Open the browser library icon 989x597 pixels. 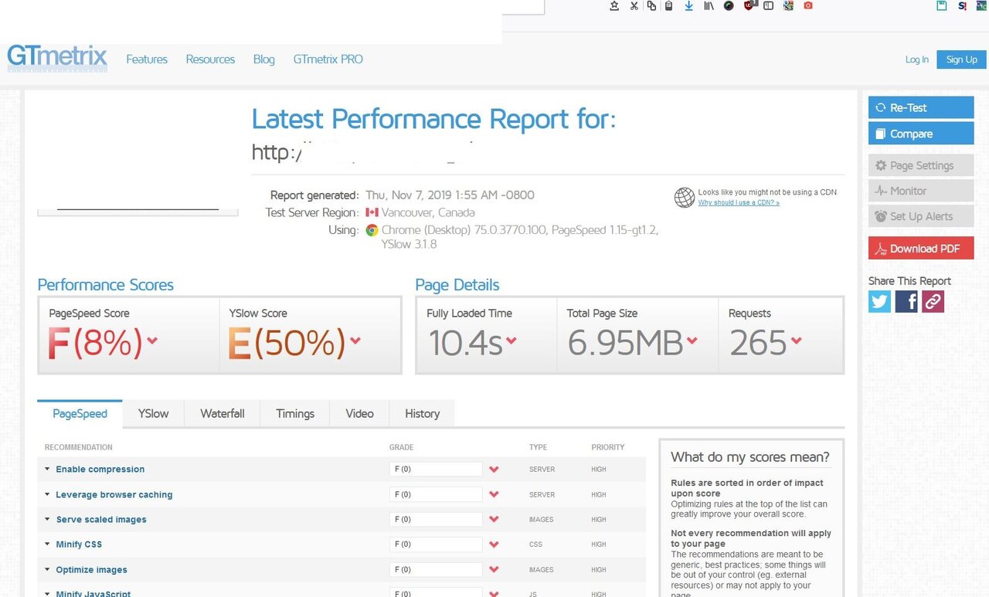(x=708, y=5)
